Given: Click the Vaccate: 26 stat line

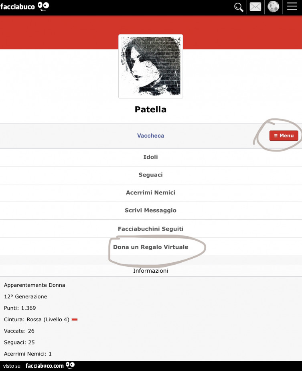Looking at the screenshot, I should coord(19,331).
